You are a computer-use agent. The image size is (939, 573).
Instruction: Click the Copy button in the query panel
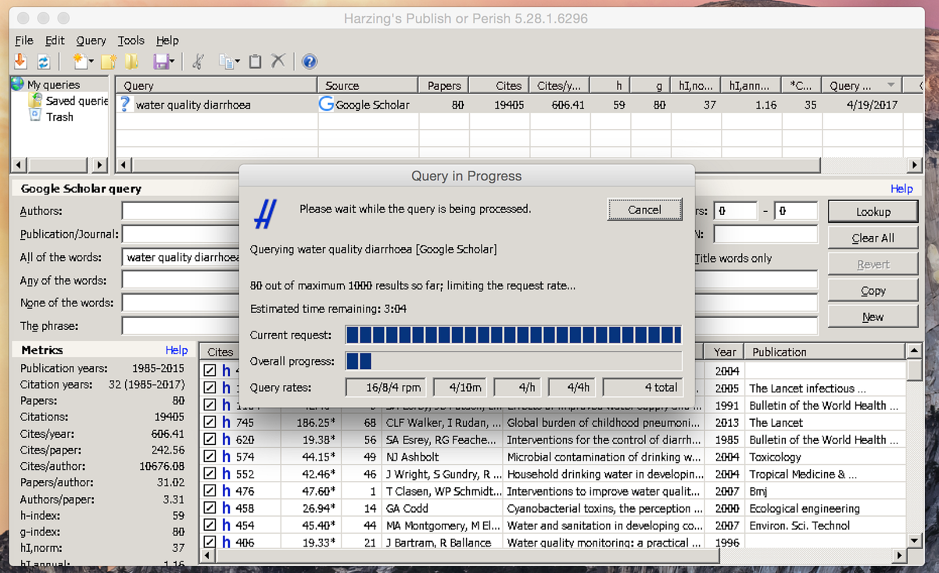873,291
